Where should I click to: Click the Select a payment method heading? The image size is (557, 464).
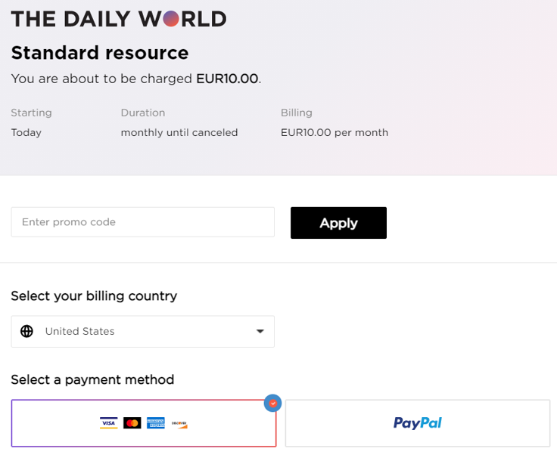(93, 379)
